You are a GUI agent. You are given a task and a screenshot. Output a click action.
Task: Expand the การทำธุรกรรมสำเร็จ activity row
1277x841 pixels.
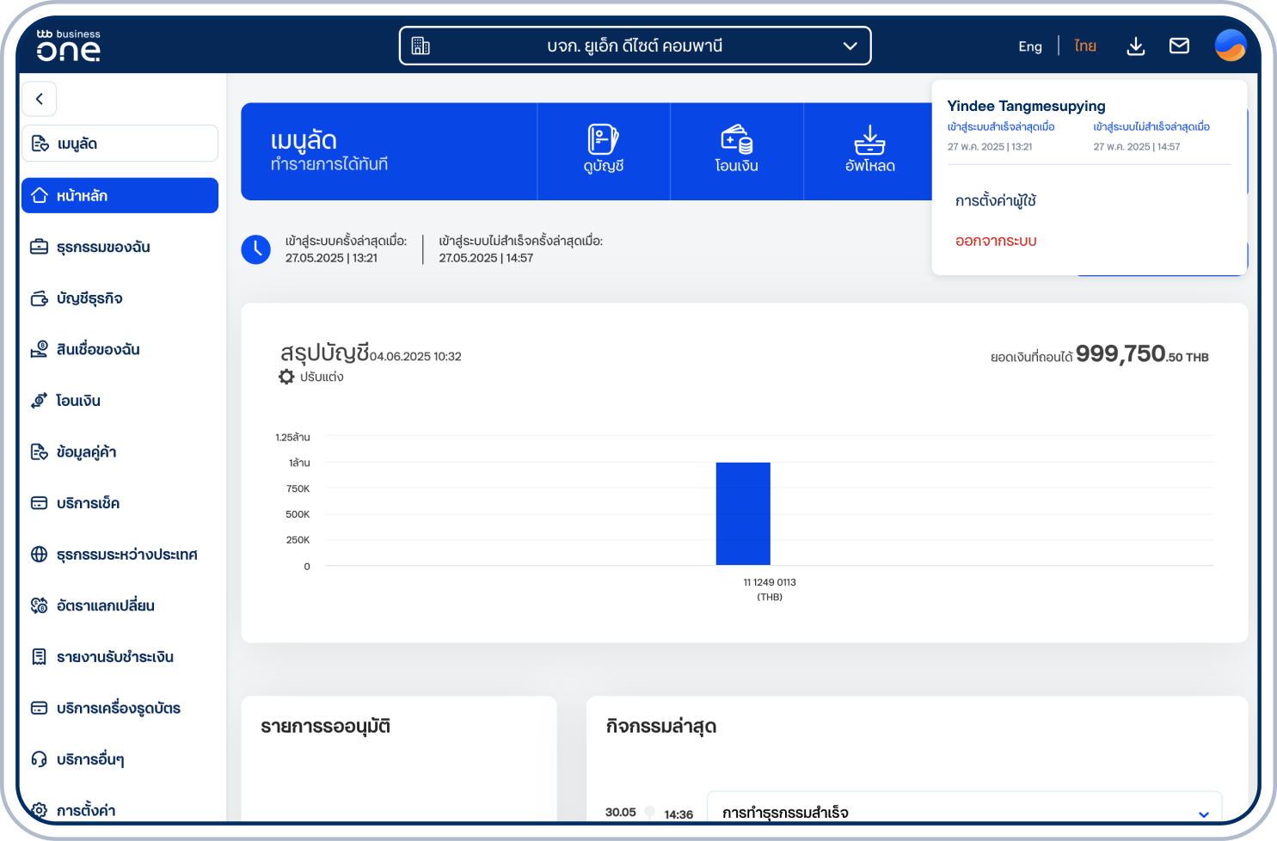(964, 813)
